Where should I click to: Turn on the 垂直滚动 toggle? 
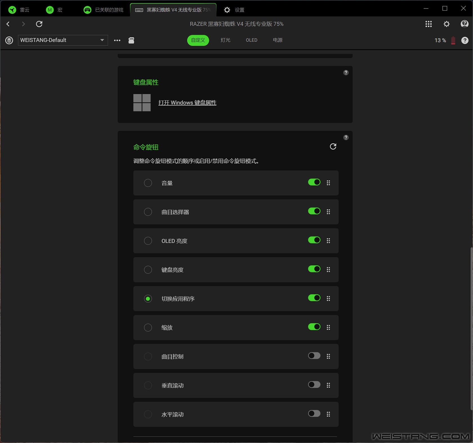tap(314, 385)
